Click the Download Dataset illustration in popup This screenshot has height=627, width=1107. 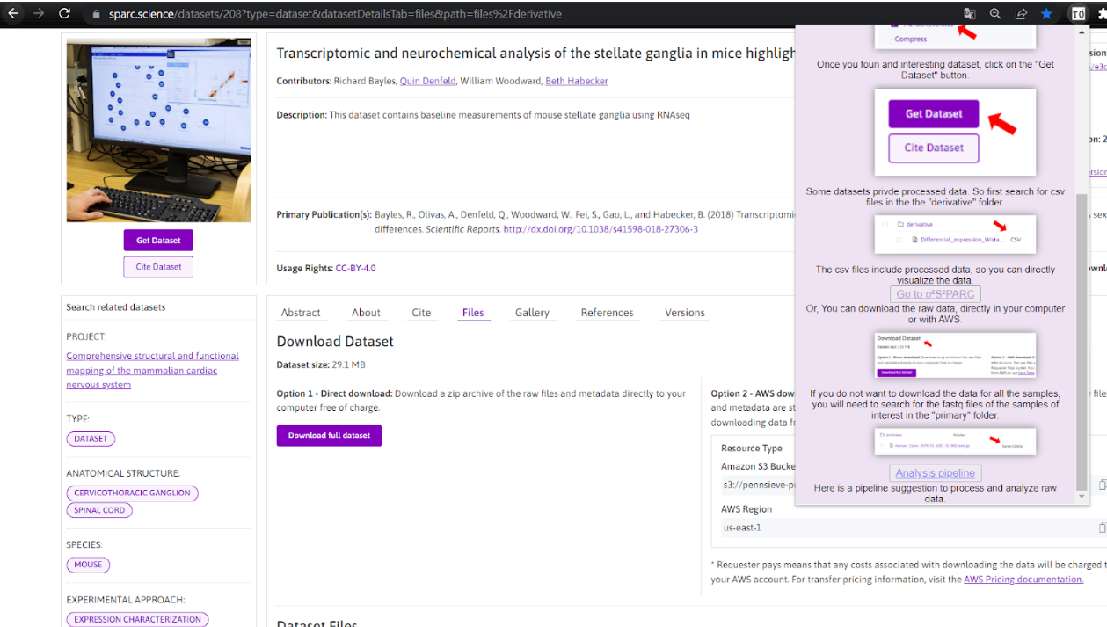955,356
